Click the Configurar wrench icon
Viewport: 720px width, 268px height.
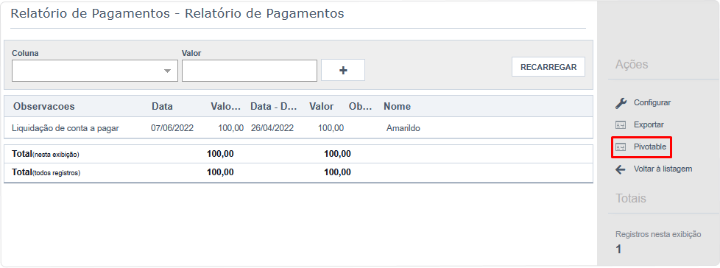click(x=621, y=103)
